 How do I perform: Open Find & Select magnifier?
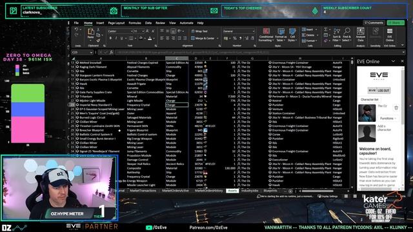[347, 35]
